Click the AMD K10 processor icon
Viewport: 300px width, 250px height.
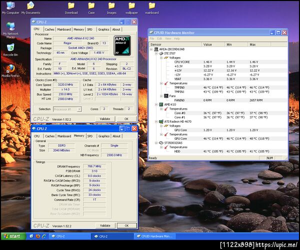[161, 105]
